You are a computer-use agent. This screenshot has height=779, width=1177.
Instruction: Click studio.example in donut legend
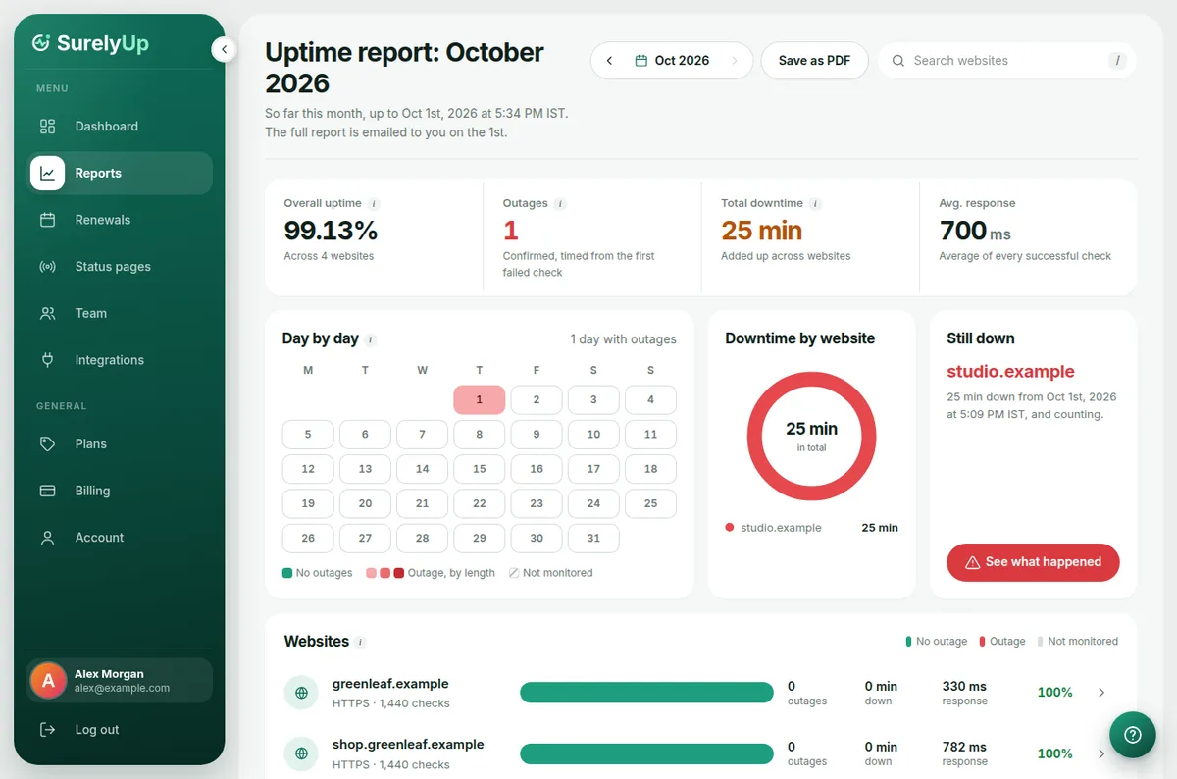(x=781, y=528)
